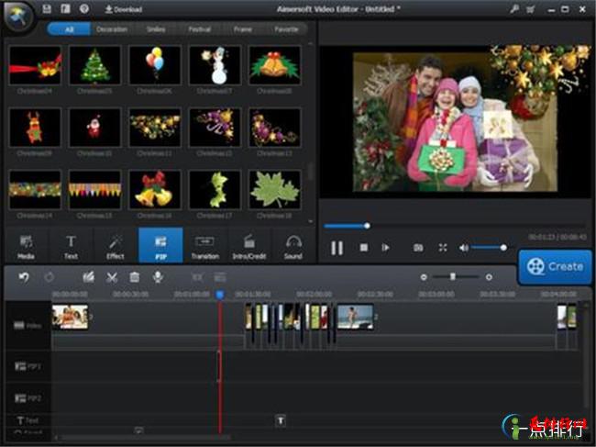Toggle fullscreen preview mode
The height and width of the screenshot is (447, 596).
click(x=442, y=248)
